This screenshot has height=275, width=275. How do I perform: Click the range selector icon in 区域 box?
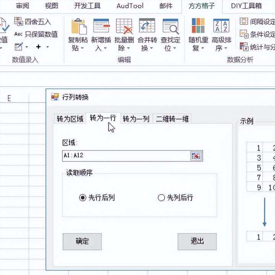(196, 156)
